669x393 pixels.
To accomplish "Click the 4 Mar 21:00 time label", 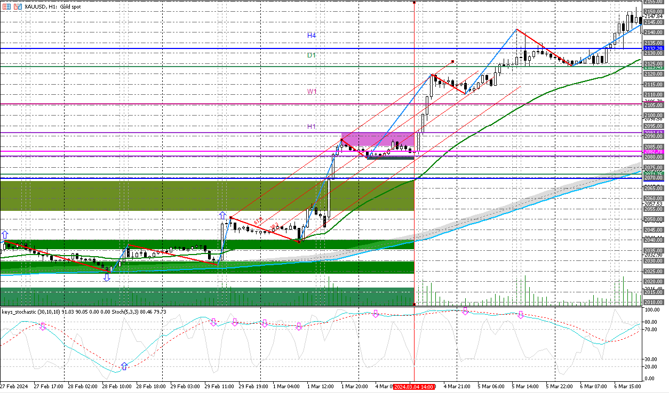I will coord(458,387).
